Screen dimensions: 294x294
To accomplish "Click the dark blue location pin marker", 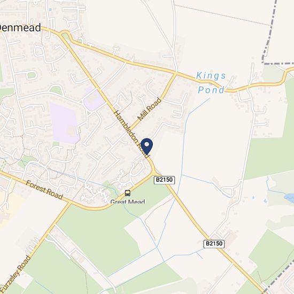I will [x=147, y=146].
